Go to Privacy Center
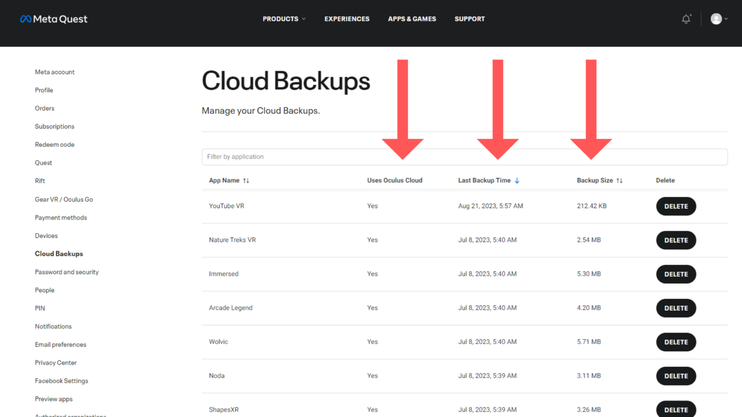The width and height of the screenshot is (742, 417). tap(56, 363)
